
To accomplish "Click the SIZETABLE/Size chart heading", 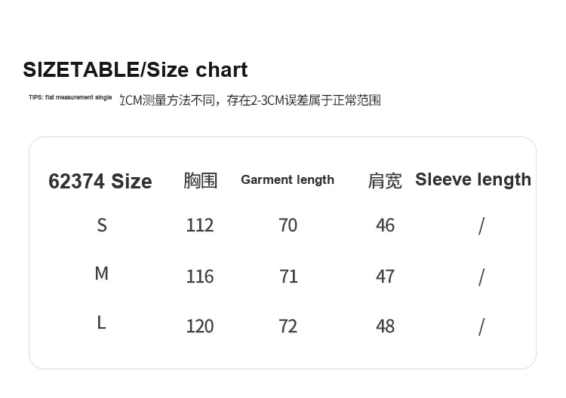I will pos(135,70).
